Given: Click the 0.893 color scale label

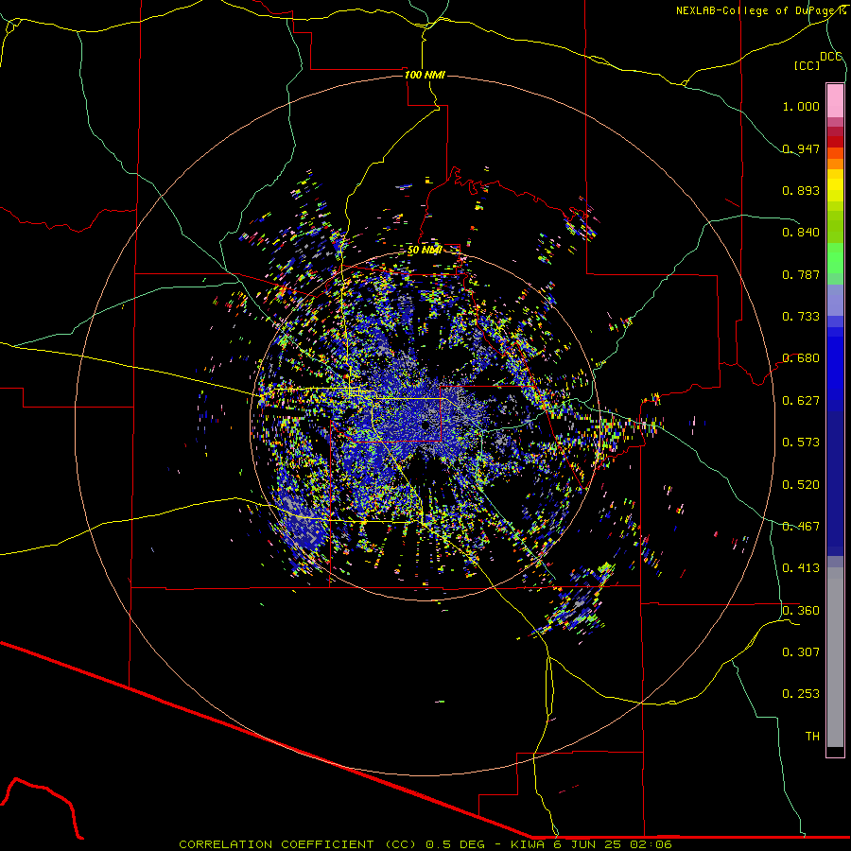Looking at the screenshot, I should tap(801, 190).
